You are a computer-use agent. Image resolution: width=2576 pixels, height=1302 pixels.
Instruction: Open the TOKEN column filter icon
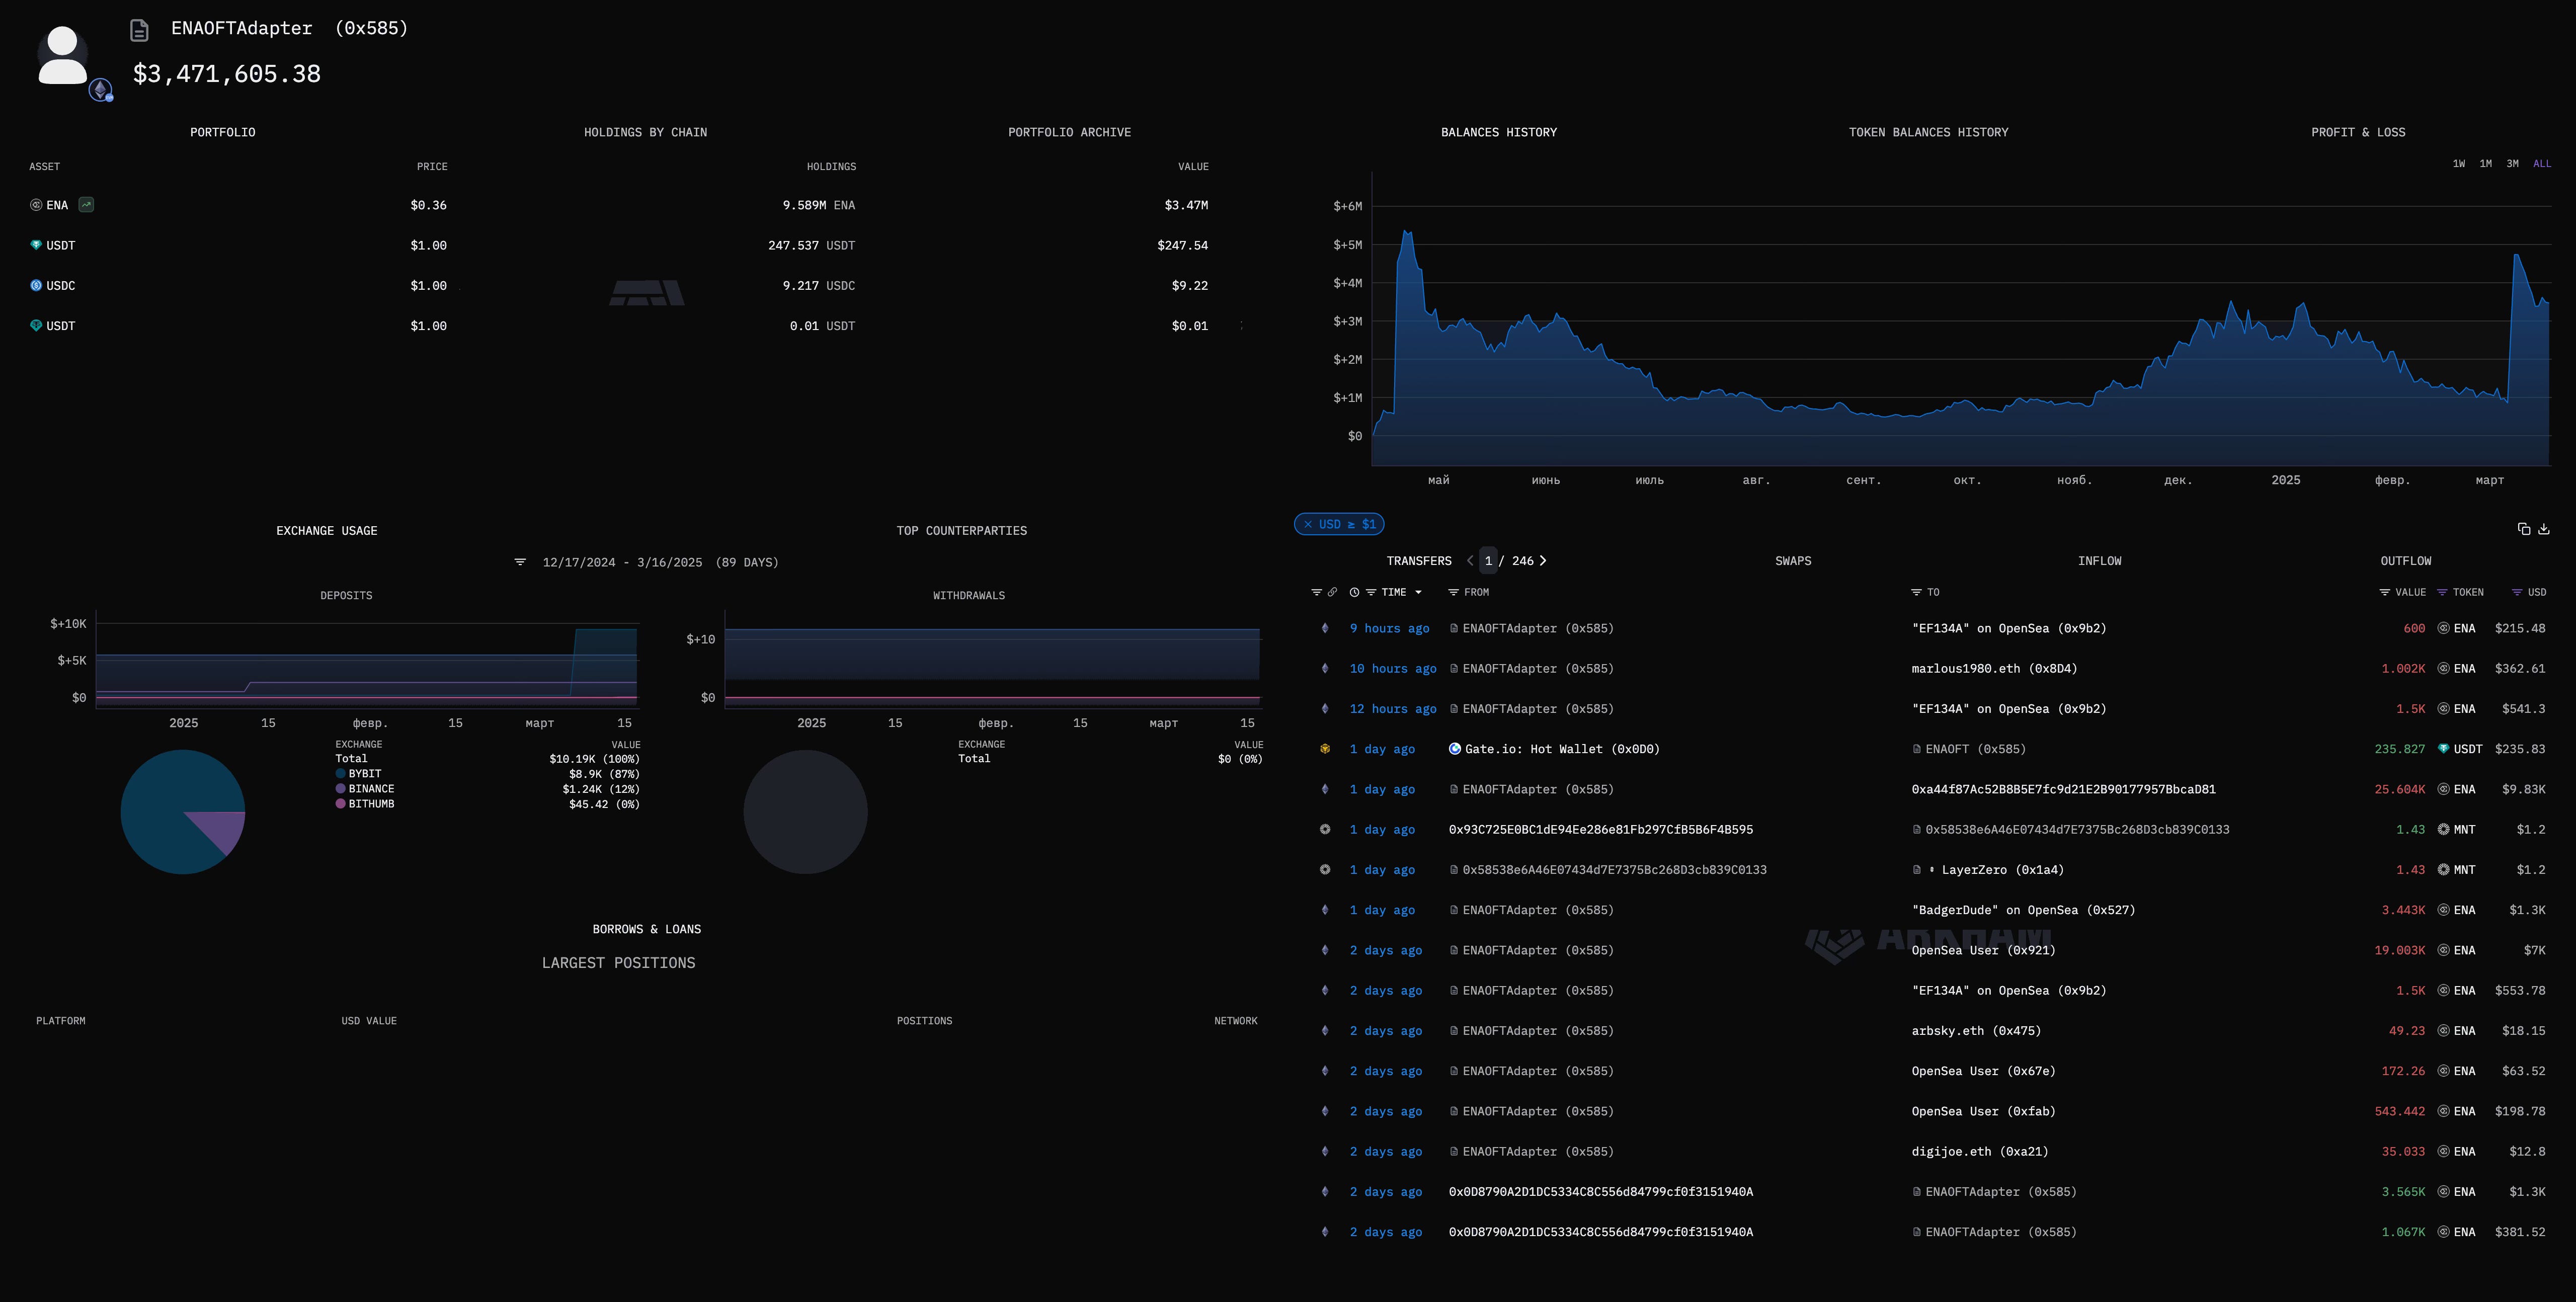coord(2442,592)
